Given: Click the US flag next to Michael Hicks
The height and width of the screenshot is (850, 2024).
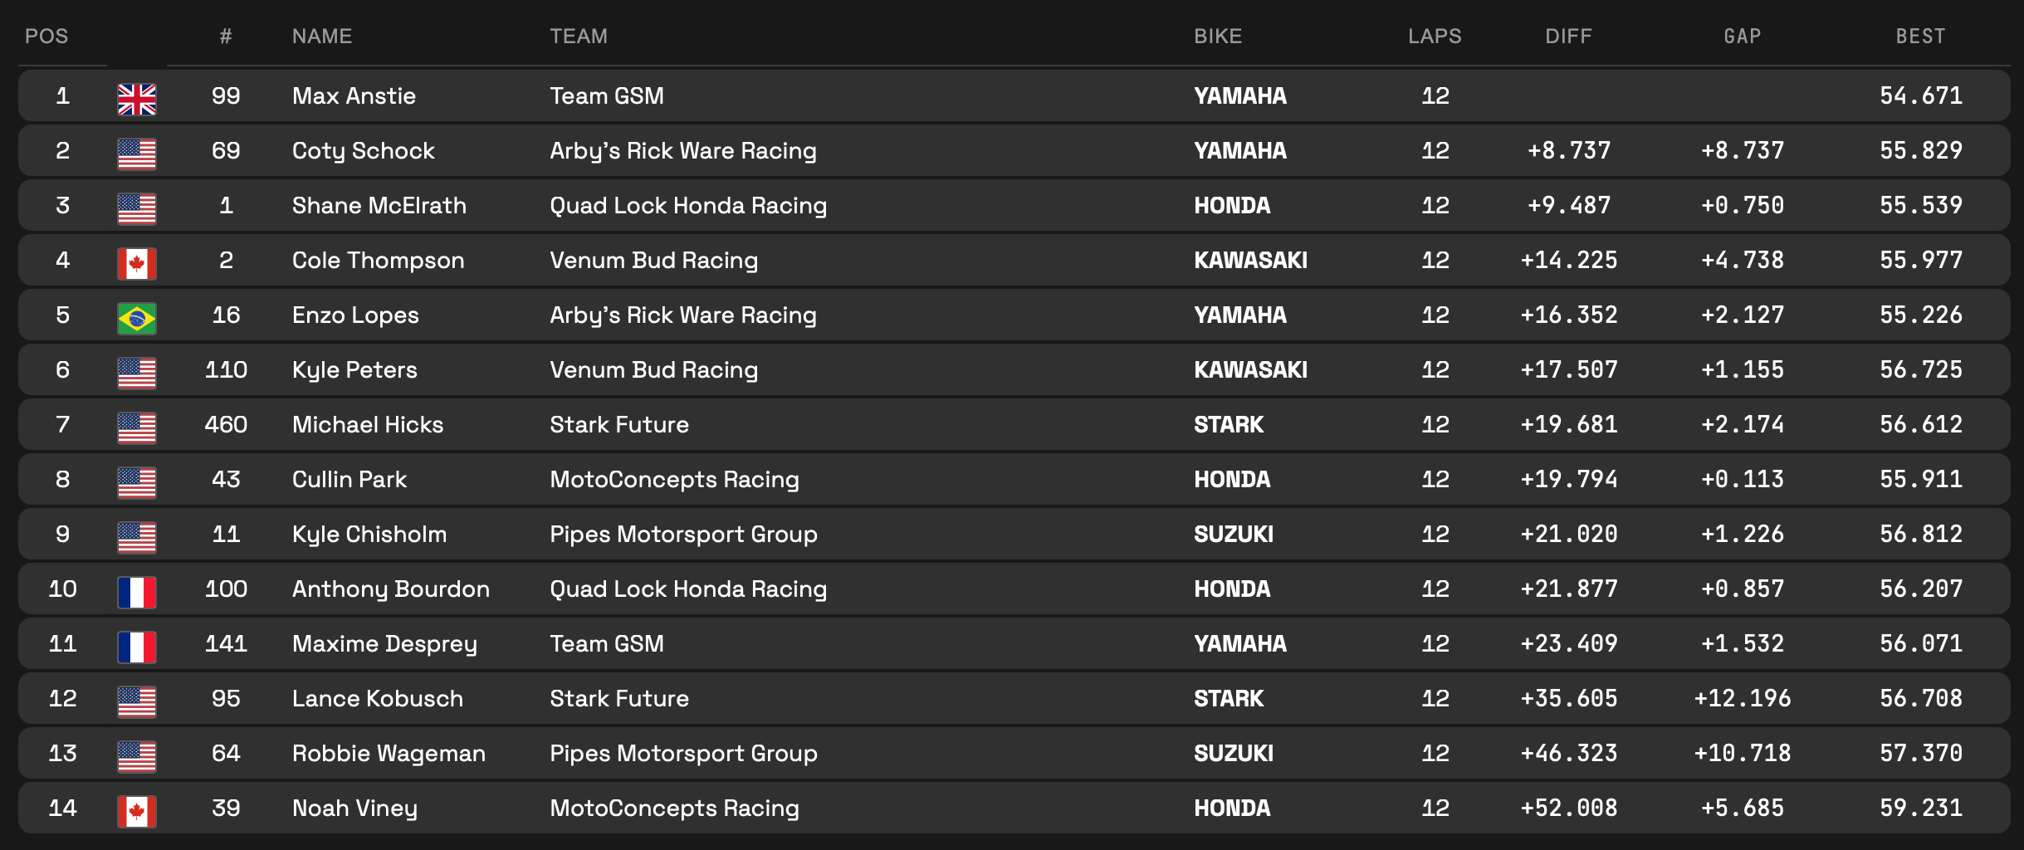Looking at the screenshot, I should tap(137, 427).
